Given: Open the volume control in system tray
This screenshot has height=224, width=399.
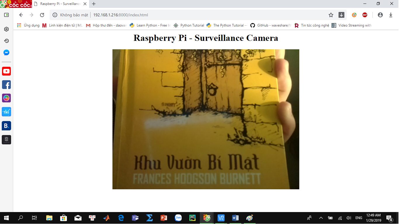Looking at the screenshot, I should [348, 218].
